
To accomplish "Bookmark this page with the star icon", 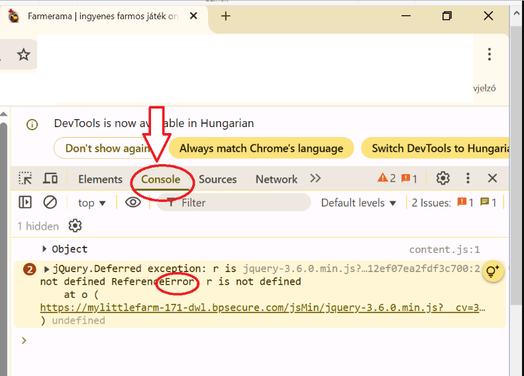I will [x=24, y=55].
